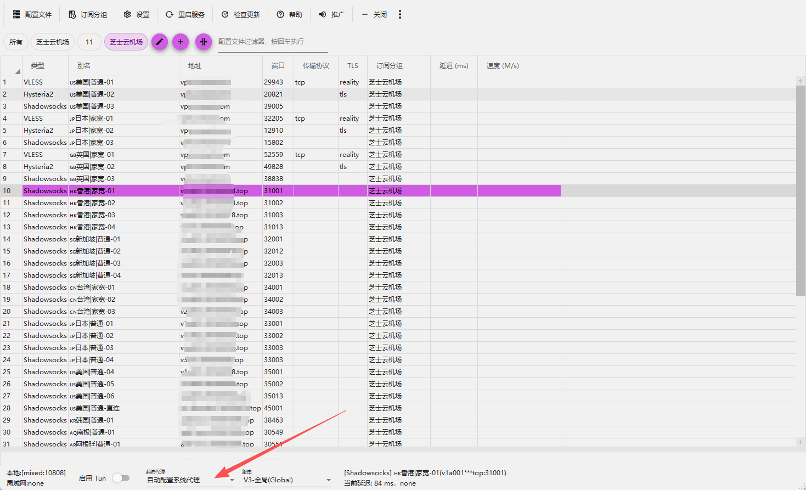The width and height of the screenshot is (806, 490).
Task: Click the 重启服务 restart service button
Action: tap(185, 14)
